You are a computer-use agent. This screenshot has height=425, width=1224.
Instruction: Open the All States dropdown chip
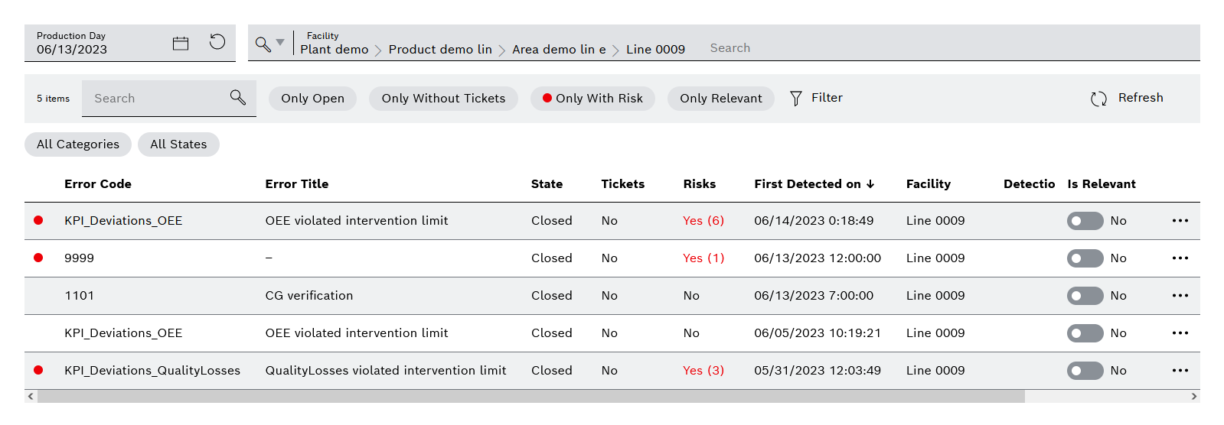[178, 144]
